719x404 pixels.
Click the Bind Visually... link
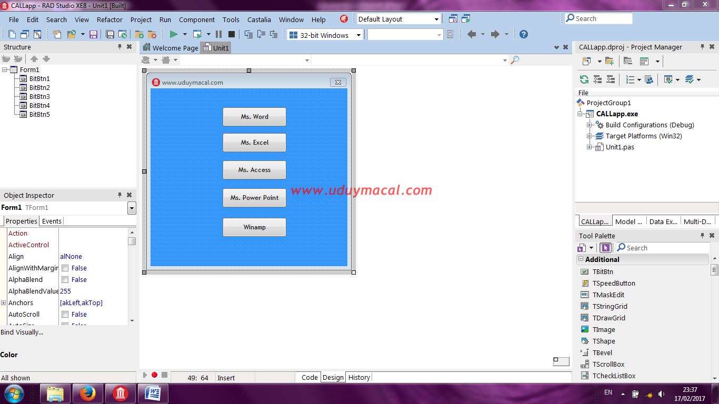click(x=22, y=332)
